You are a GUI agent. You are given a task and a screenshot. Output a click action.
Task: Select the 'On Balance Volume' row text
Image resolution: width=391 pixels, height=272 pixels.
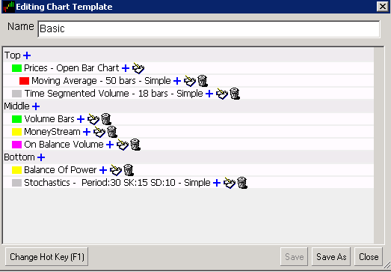64,145
